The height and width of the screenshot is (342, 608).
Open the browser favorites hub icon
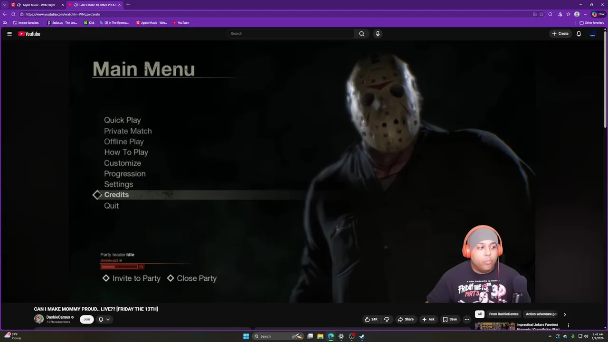[568, 14]
